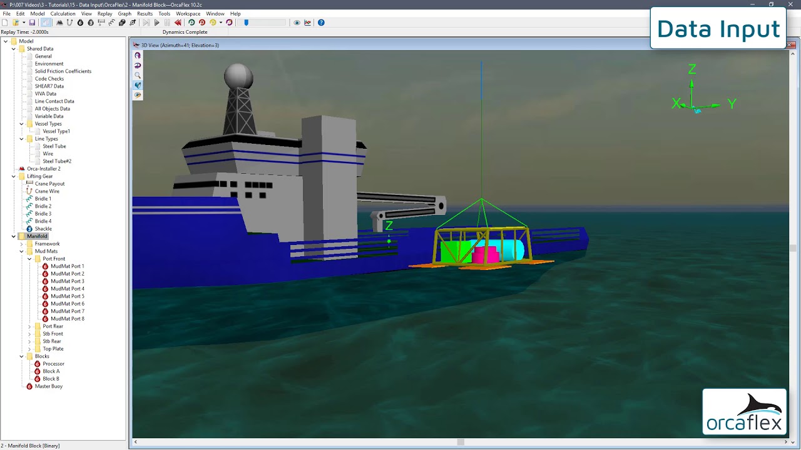Click the New file toolbar icon
The width and height of the screenshot is (801, 450).
tap(4, 22)
